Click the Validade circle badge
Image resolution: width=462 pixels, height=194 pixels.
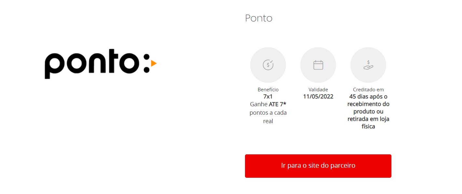[x=318, y=65]
